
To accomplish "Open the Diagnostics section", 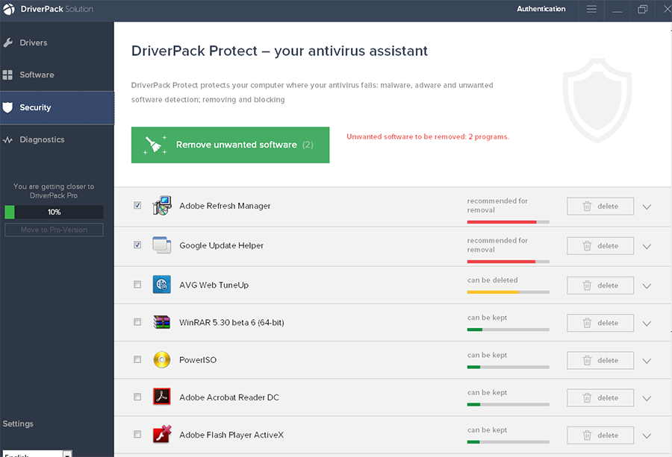I will [57, 140].
